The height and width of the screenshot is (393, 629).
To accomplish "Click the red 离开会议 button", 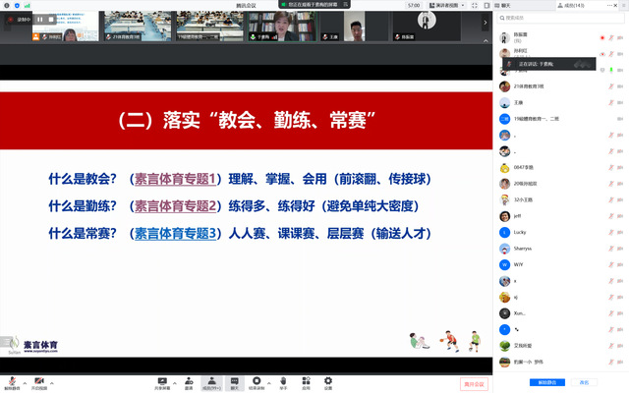I will pos(474,383).
